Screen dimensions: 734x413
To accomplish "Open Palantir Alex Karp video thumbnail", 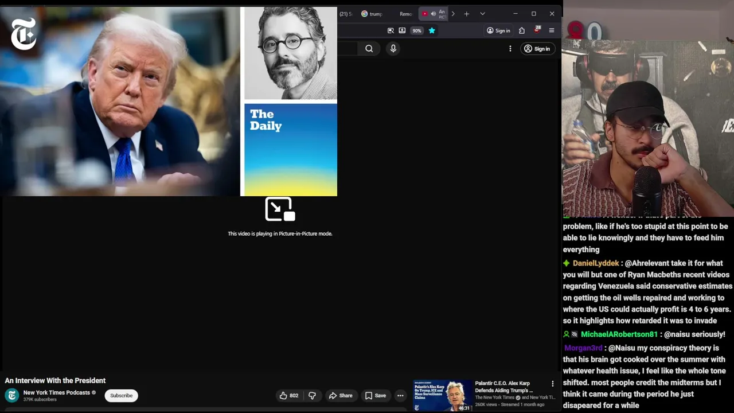I will click(442, 396).
